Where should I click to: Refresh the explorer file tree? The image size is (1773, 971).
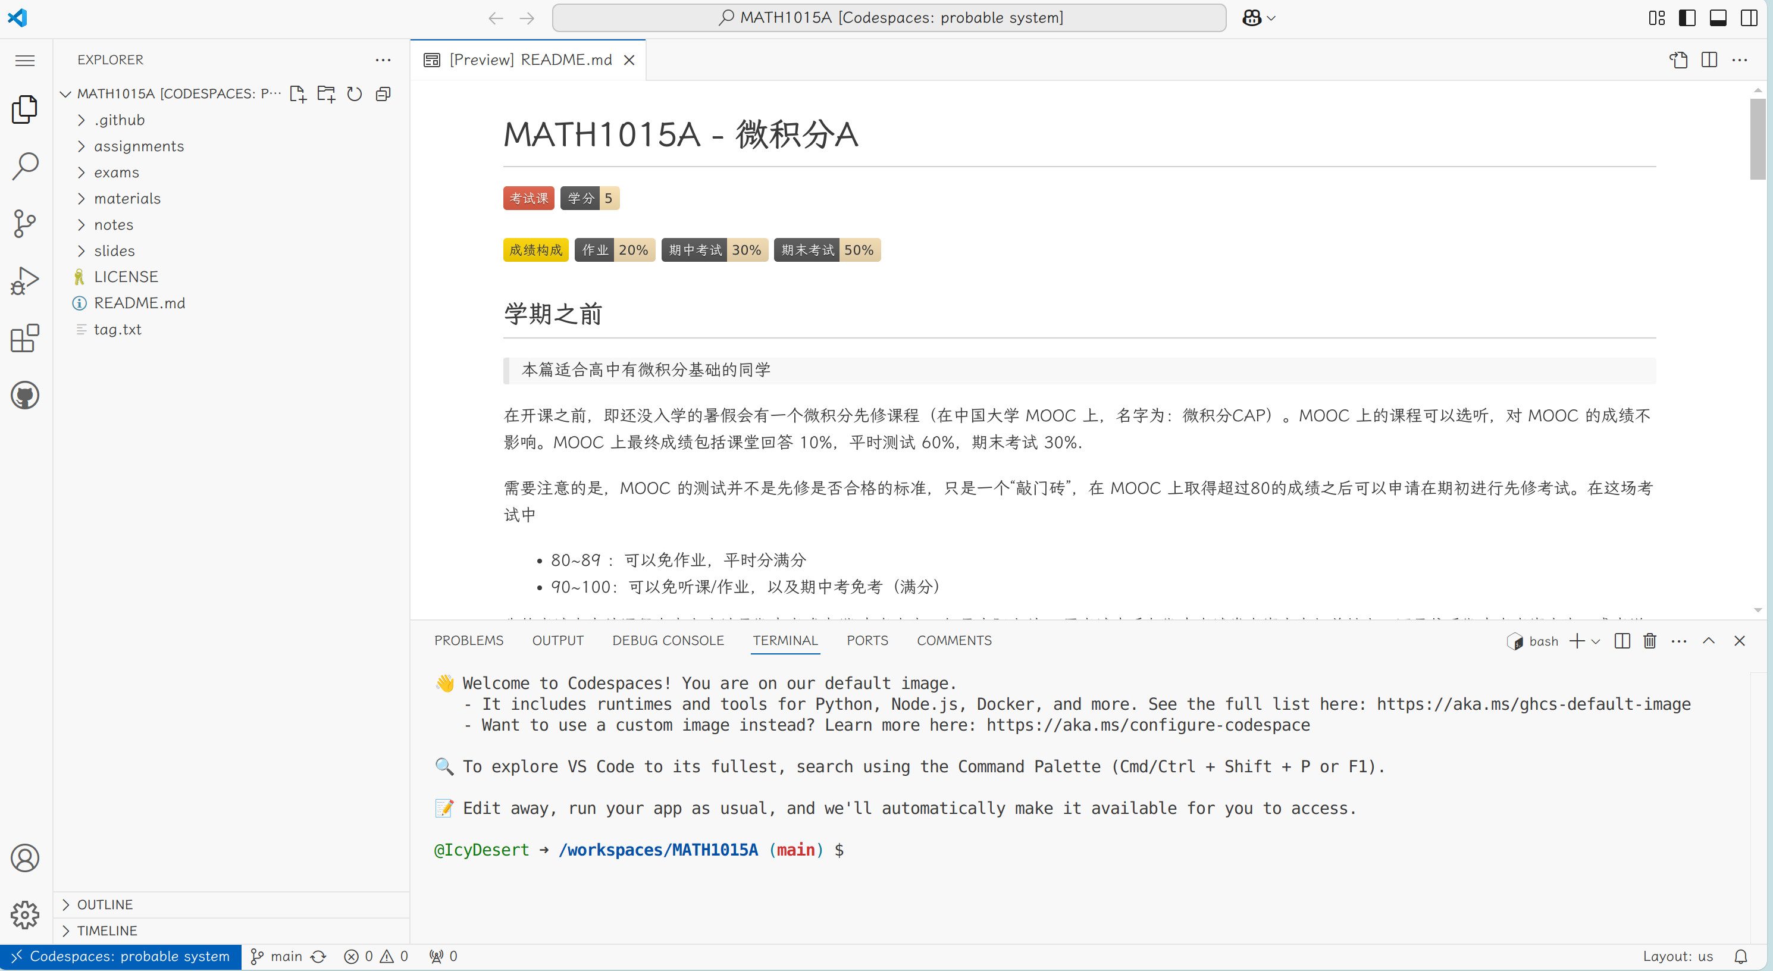pos(354,93)
